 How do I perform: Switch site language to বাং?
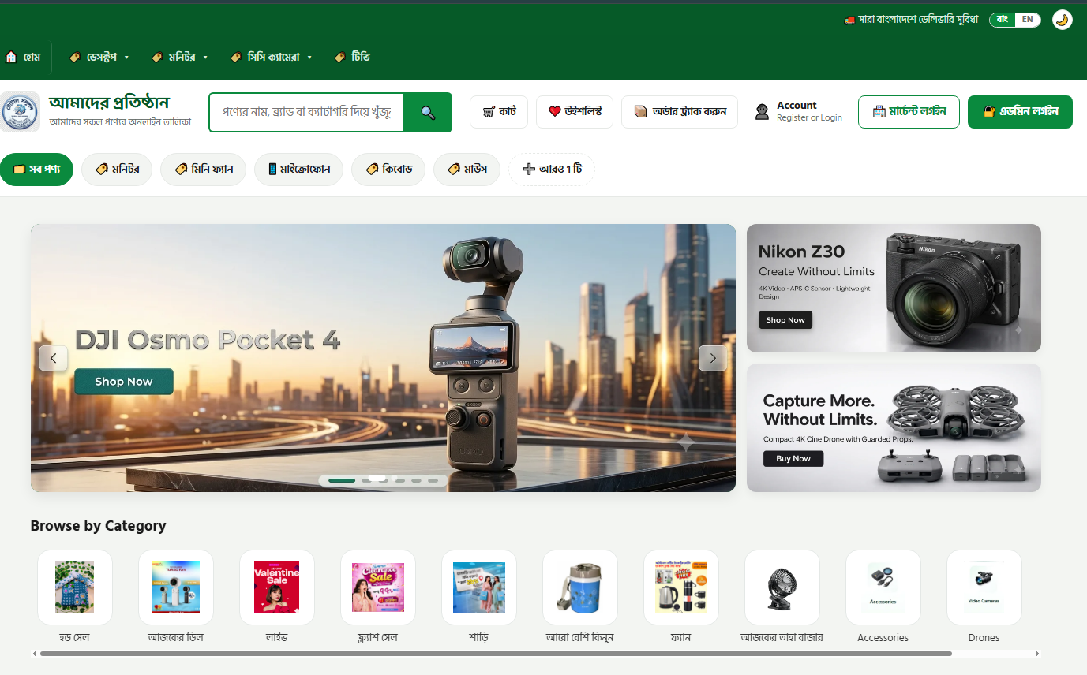point(1003,20)
